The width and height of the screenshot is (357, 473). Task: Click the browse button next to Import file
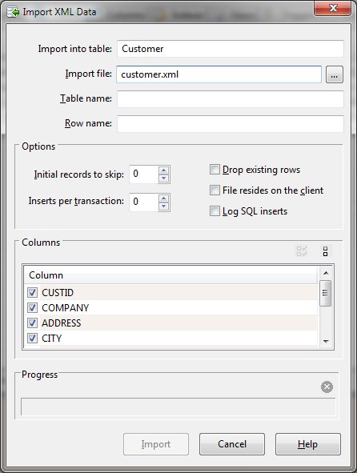point(335,74)
